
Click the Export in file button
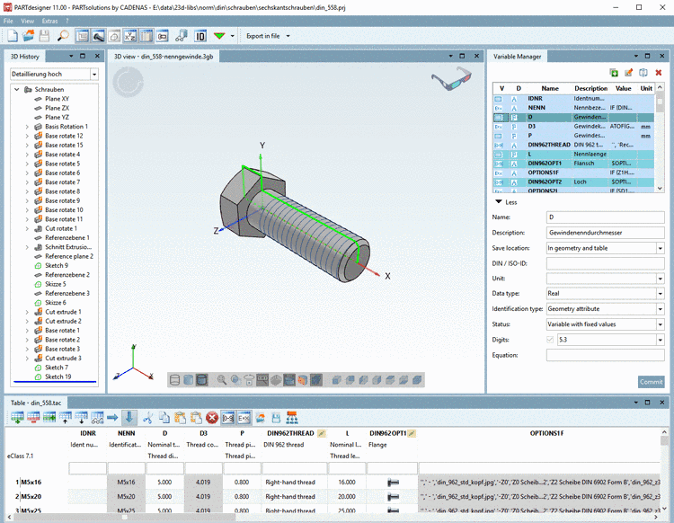point(262,36)
